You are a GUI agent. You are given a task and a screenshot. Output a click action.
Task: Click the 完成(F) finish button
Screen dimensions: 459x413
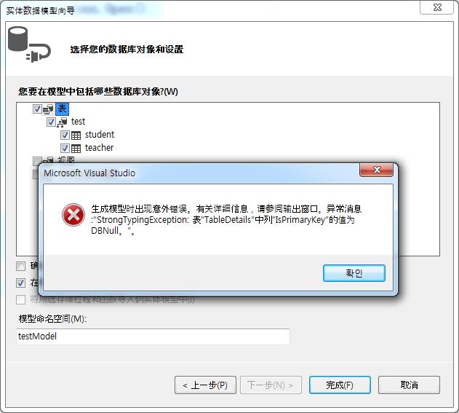click(340, 385)
